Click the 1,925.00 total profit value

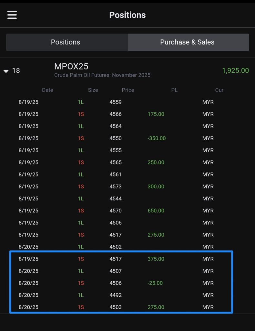click(235, 70)
